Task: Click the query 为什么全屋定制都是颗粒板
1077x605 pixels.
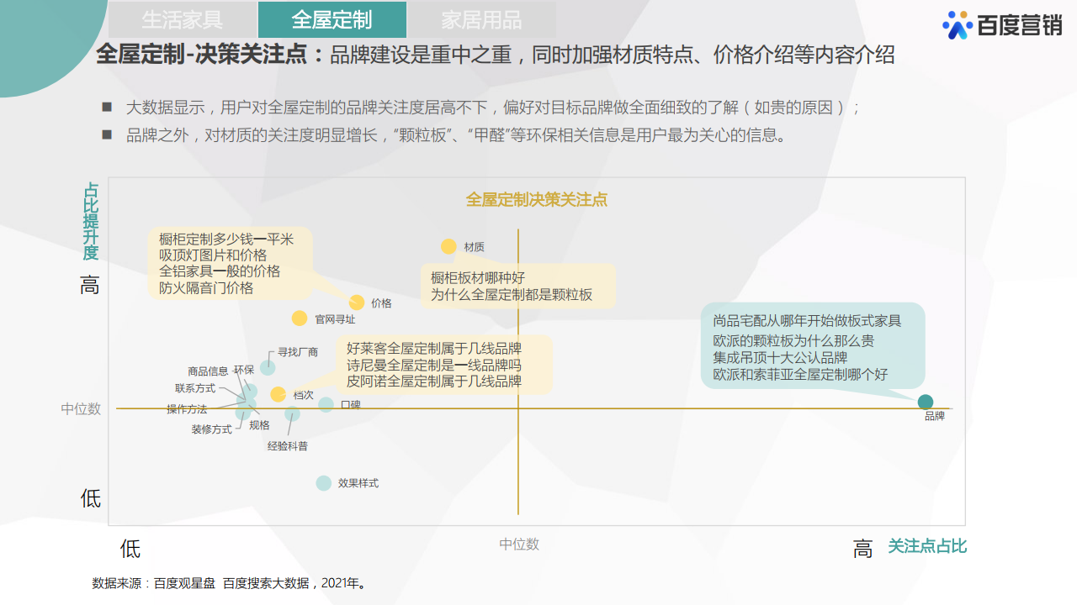Action: 512,295
